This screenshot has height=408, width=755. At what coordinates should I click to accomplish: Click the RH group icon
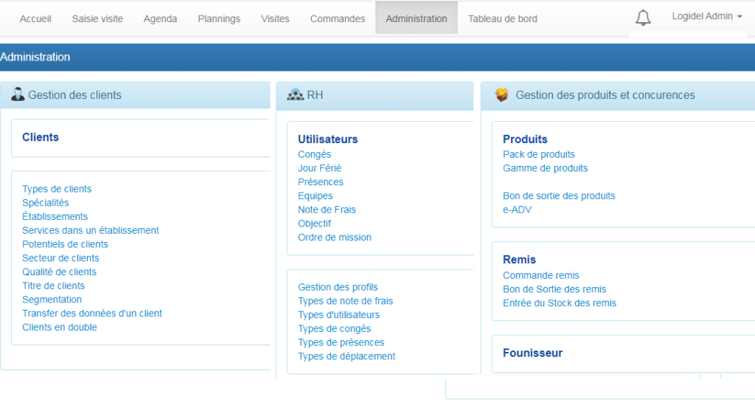[295, 94]
